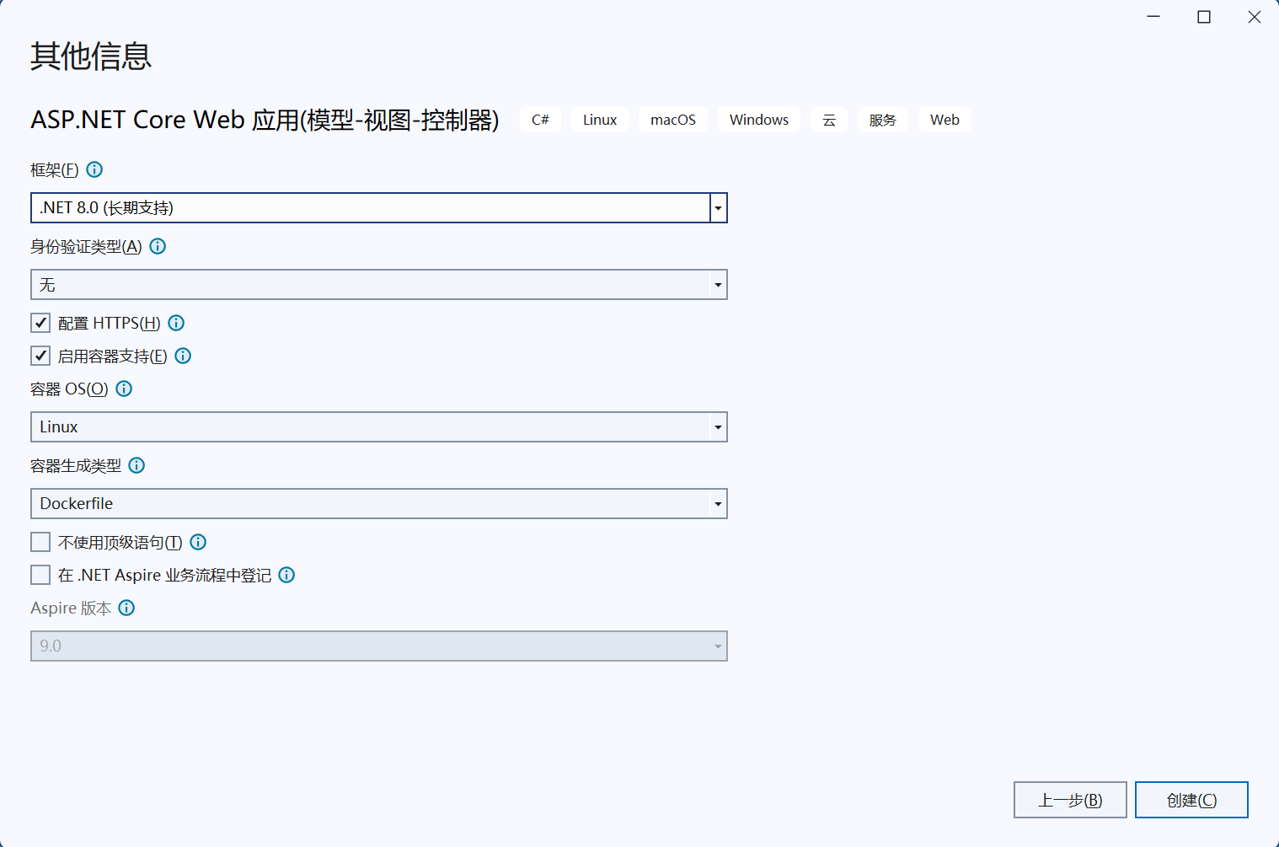Click the disabled Aspire 版本 9.0 dropdown
The width and height of the screenshot is (1279, 847).
click(x=379, y=646)
